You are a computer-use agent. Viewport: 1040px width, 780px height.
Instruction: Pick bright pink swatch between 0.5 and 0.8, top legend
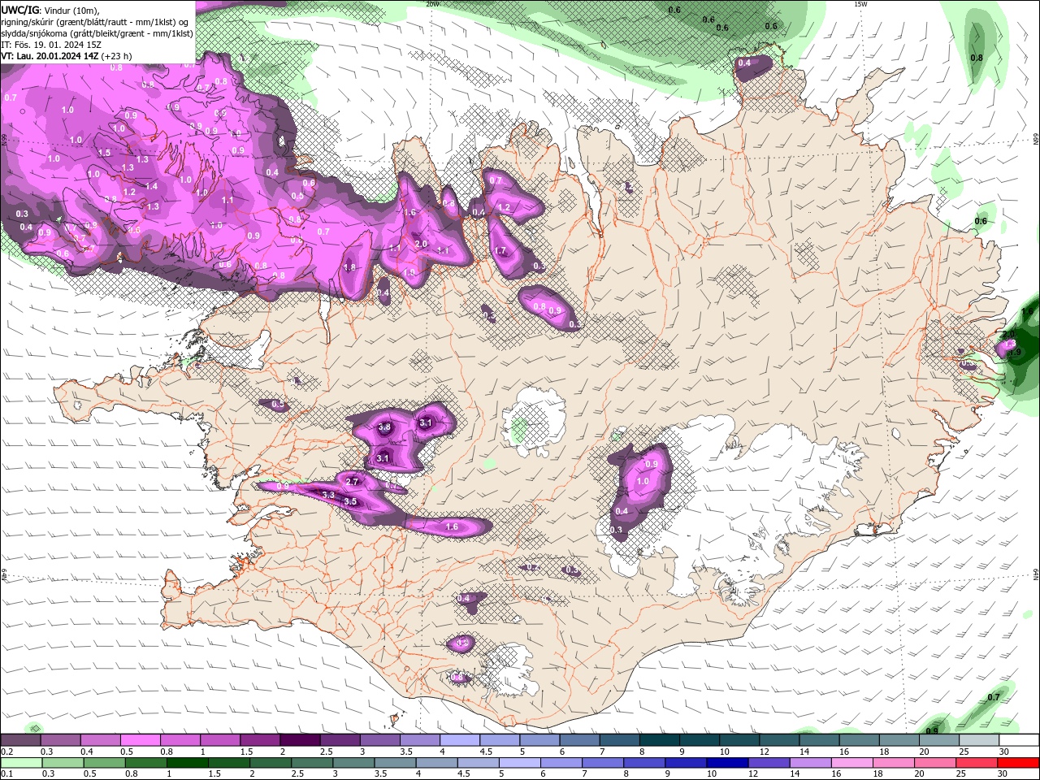click(x=140, y=740)
